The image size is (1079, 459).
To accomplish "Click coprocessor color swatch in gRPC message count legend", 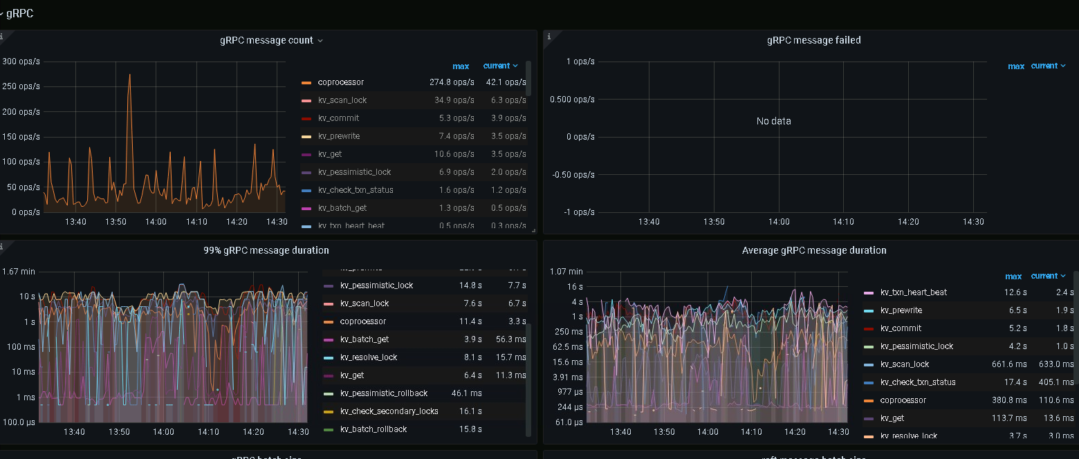I will [306, 83].
